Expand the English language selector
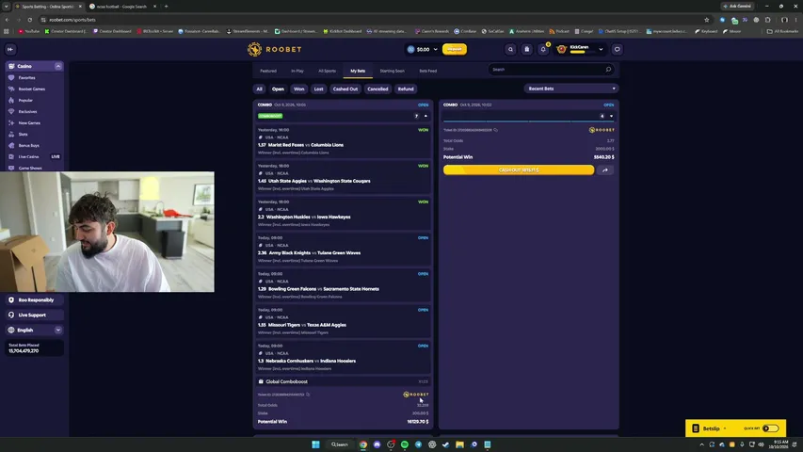 coord(58,330)
